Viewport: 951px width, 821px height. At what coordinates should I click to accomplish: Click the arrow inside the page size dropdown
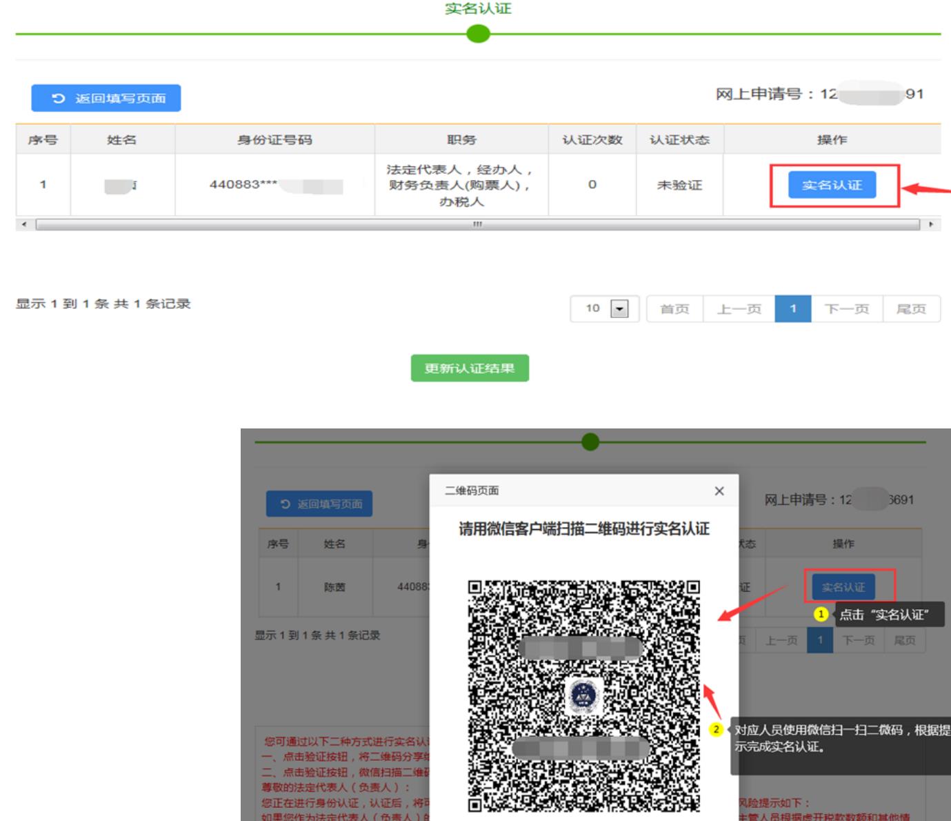click(620, 308)
